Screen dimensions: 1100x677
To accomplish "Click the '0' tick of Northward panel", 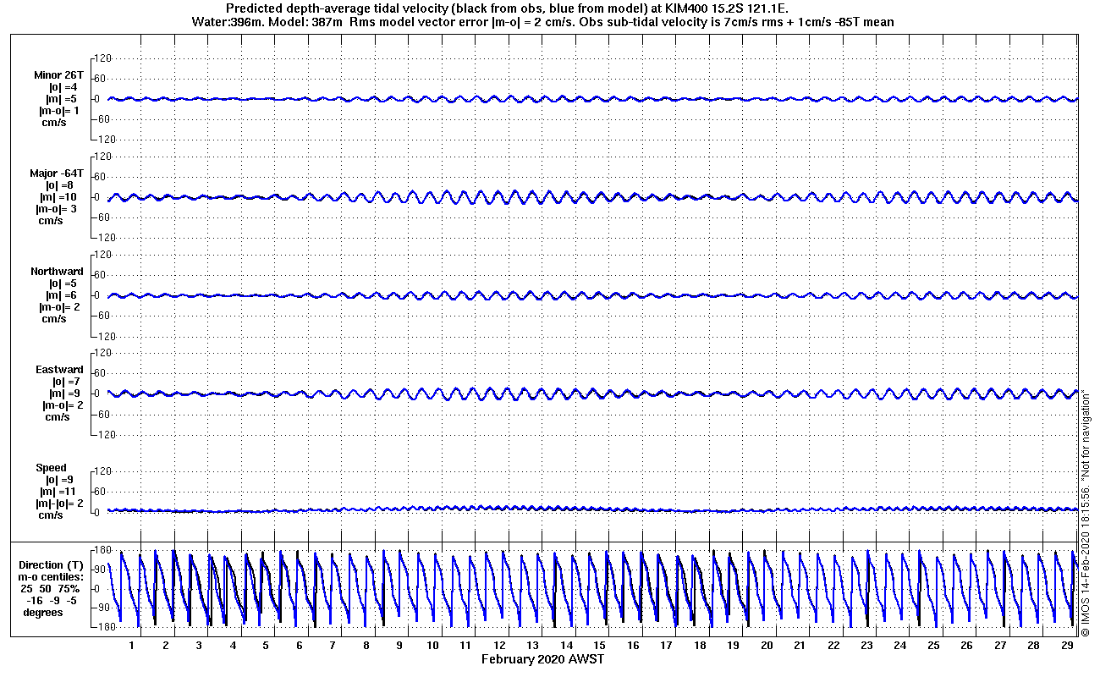I will tap(99, 295).
